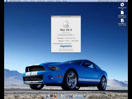
Task: Open the Ventana menu
Action: click(58, 1)
